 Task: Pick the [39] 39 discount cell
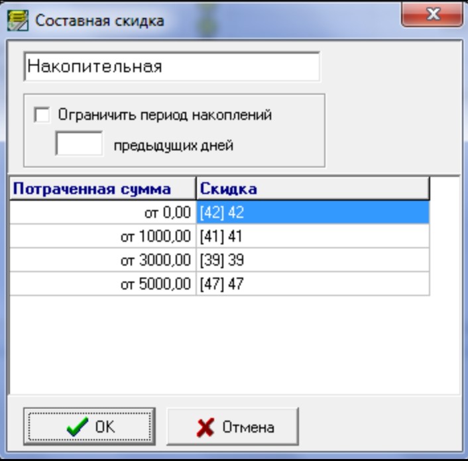click(x=312, y=260)
